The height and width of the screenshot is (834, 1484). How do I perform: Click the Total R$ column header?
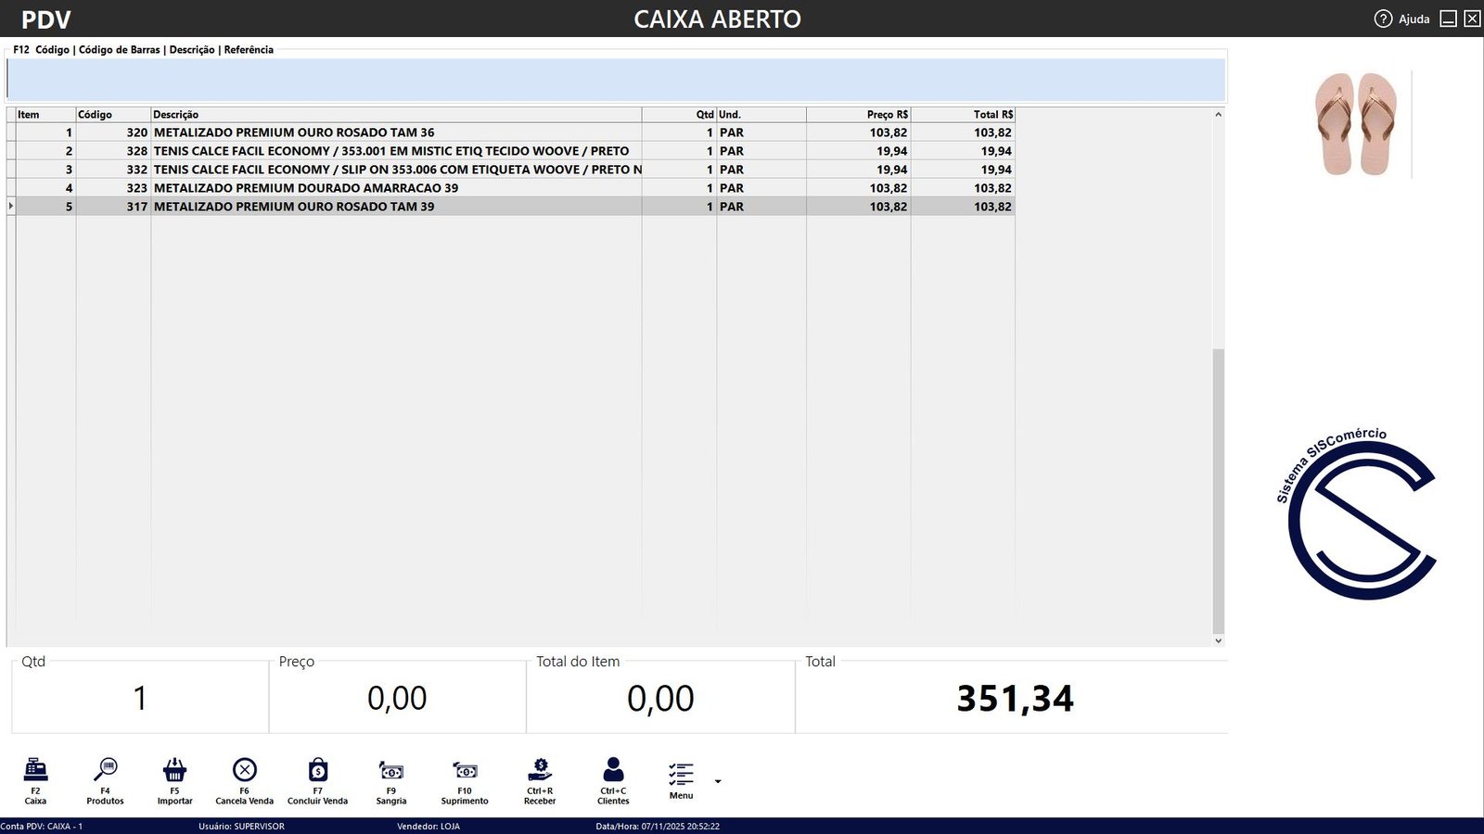pos(963,115)
